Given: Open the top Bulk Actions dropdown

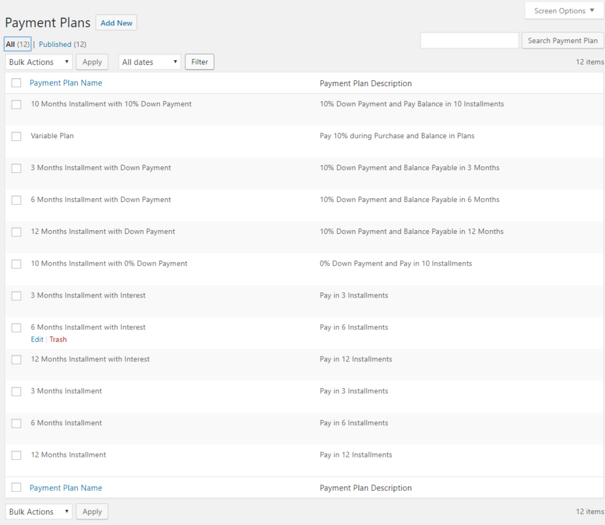Looking at the screenshot, I should 39,62.
